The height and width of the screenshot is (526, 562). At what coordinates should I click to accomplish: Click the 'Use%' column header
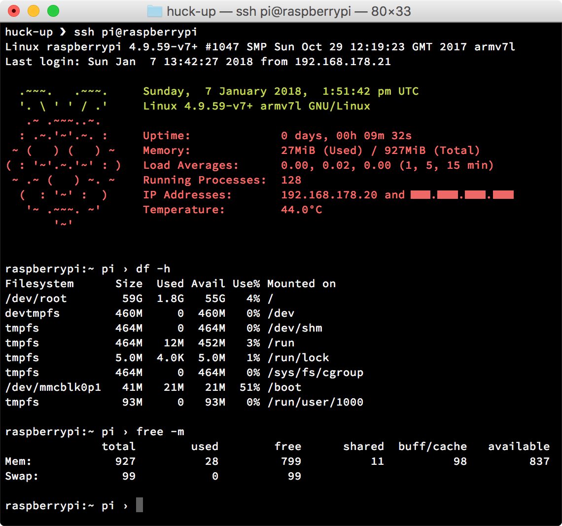(x=246, y=284)
